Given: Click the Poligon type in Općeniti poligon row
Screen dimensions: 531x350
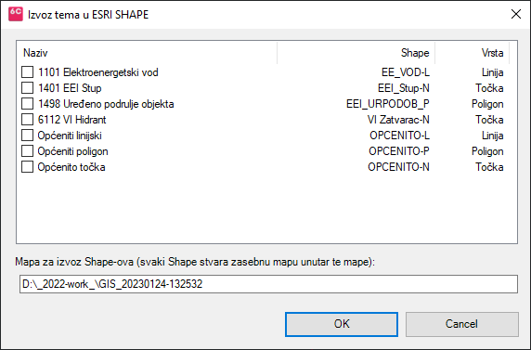Looking at the screenshot, I should (x=487, y=151).
